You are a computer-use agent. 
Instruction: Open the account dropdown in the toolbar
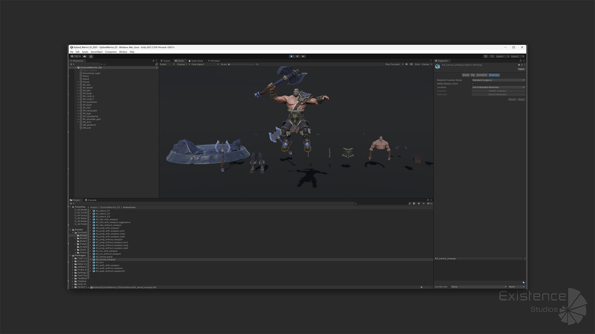(x=76, y=56)
